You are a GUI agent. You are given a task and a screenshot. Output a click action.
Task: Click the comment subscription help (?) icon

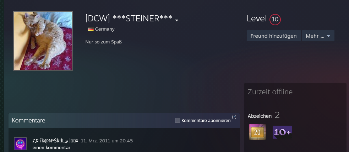tap(234, 117)
